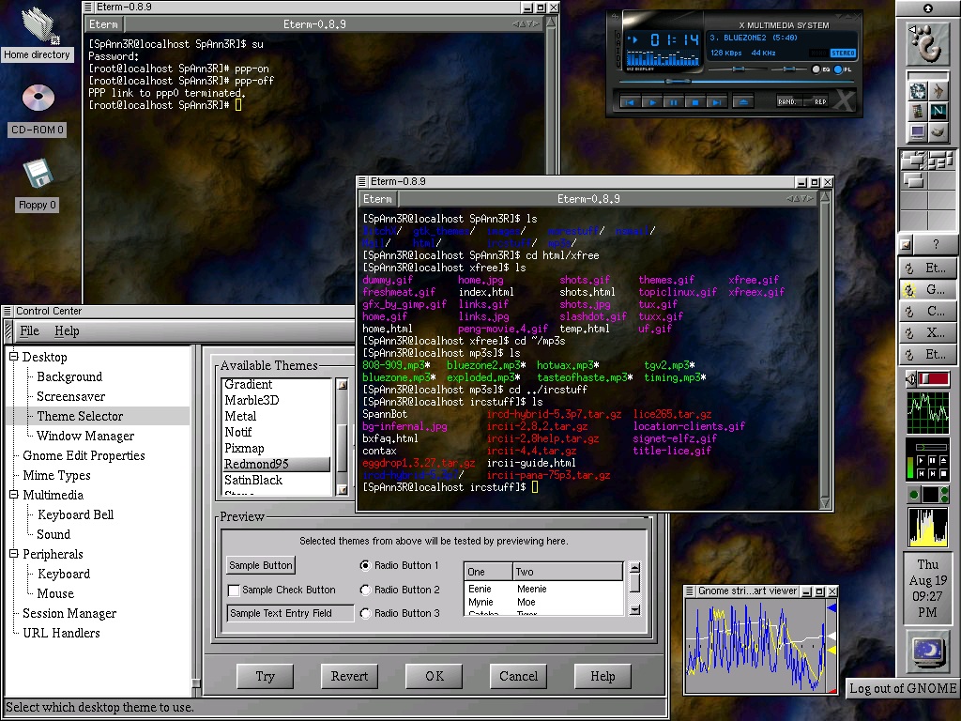Collapse the Multimedia tree node
The height and width of the screenshot is (721, 961).
(x=13, y=494)
